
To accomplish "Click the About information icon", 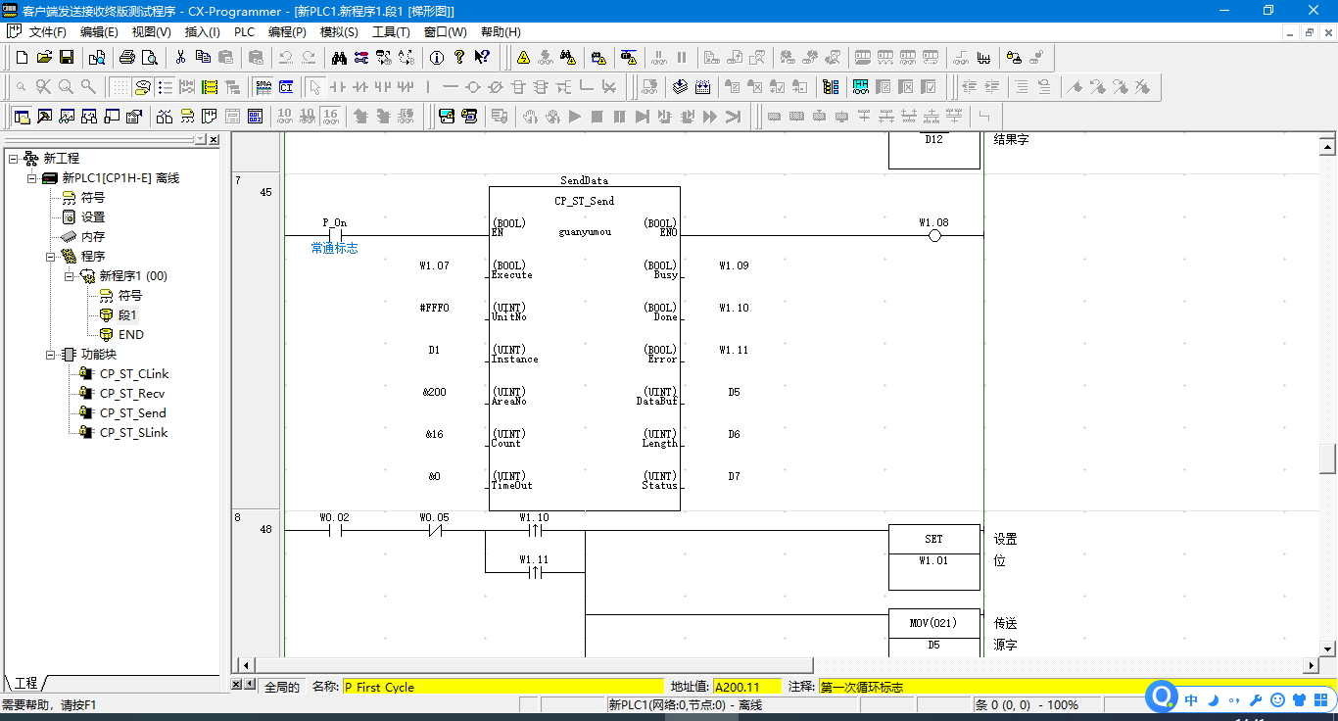I will click(x=437, y=57).
